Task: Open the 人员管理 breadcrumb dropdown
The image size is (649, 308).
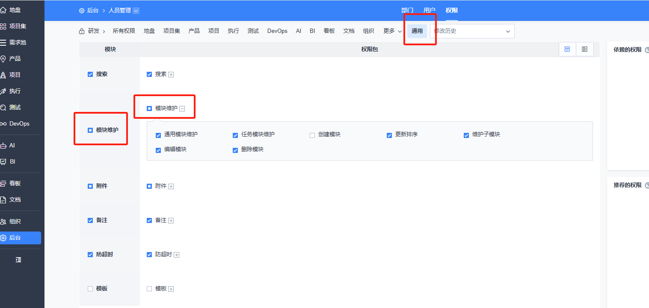Action: coord(124,11)
